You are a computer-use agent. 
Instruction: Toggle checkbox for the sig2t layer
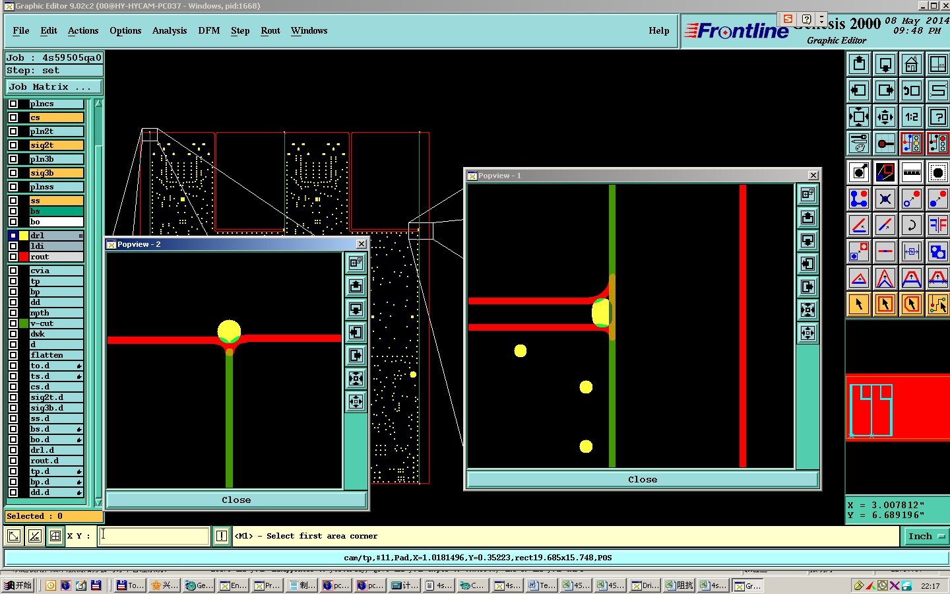pos(13,145)
